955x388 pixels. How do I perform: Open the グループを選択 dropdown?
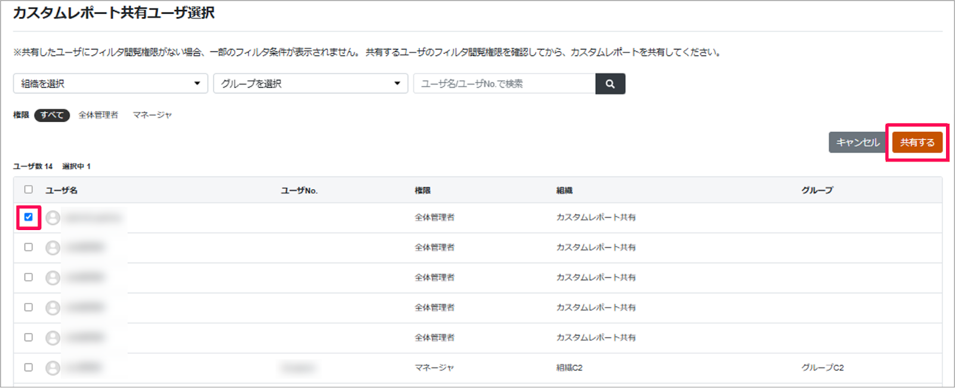[310, 83]
